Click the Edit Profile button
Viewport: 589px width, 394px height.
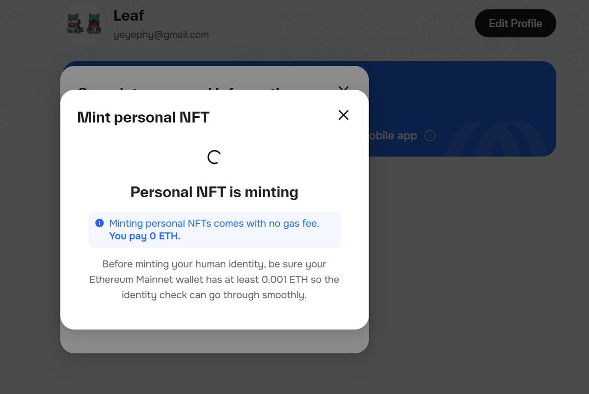[x=515, y=24]
